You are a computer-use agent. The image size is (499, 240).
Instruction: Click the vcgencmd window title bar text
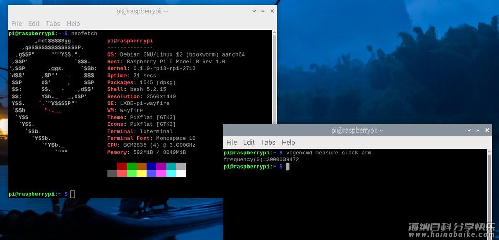357,131
